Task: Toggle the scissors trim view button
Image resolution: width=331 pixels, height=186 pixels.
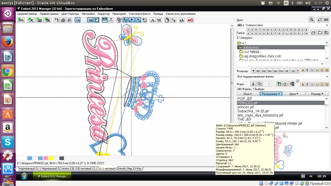Action: click(x=126, y=20)
